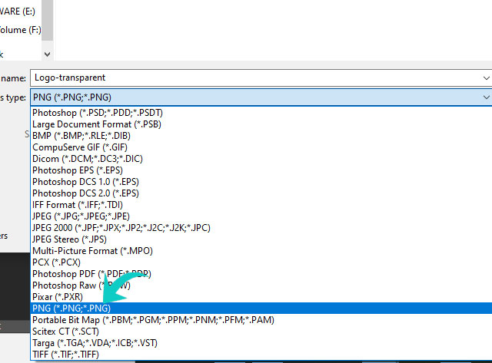Screen dimensions: 492x363
Task: Collapse the save as type dropdown arrow
Action: tap(487, 97)
